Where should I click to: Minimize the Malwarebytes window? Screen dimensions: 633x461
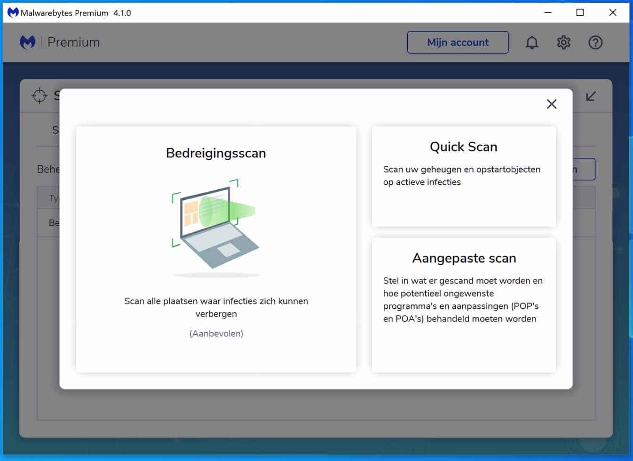[548, 13]
